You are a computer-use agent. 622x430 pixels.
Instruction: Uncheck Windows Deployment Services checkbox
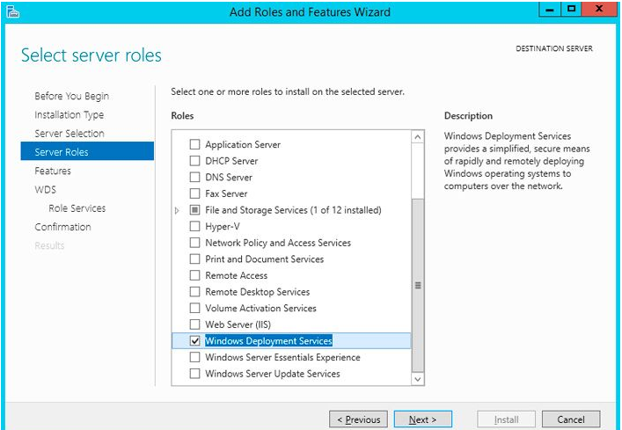click(194, 341)
